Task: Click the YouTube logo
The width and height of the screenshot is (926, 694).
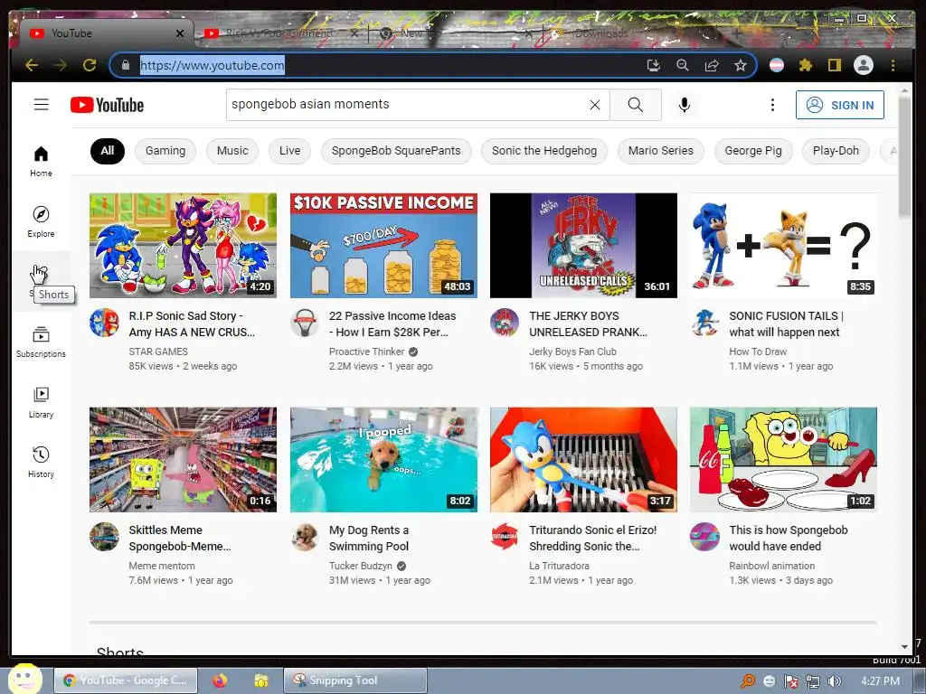Action: [x=107, y=105]
